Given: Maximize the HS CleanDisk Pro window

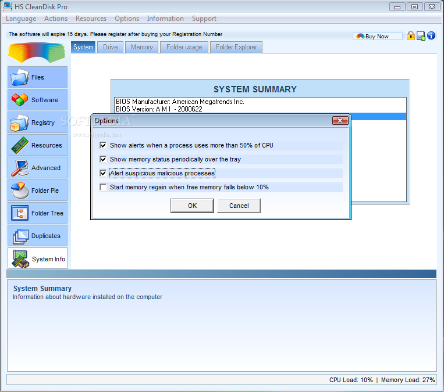Looking at the screenshot, I should pyautogui.click(x=414, y=7).
